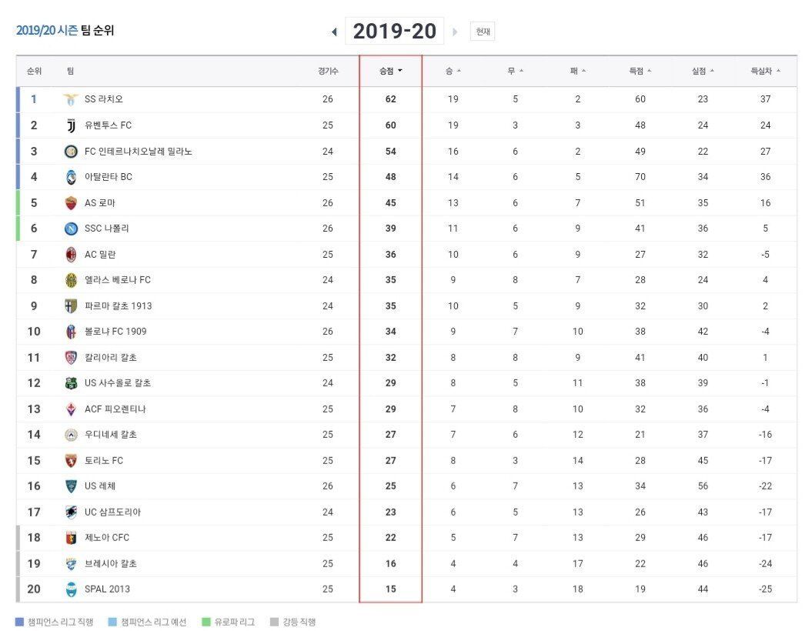805x631 pixels.
Task: Go to the next season arrow
Action: [455, 32]
